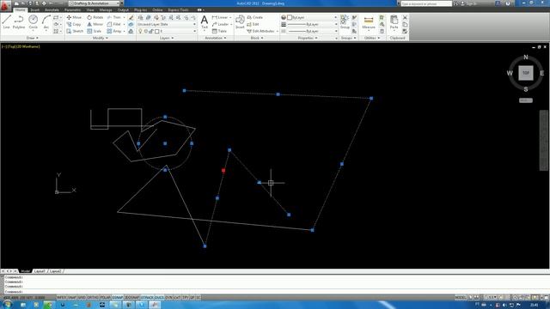Image resolution: width=550 pixels, height=309 pixels.
Task: Switch to the Insert ribbon tab
Action: point(34,9)
